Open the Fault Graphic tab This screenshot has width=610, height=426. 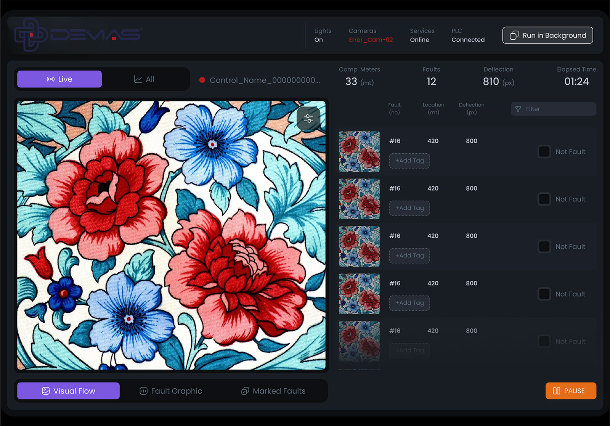coord(171,391)
